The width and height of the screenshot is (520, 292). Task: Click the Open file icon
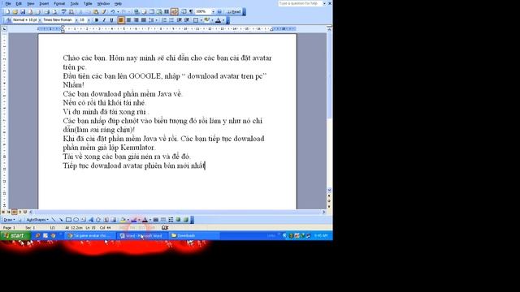coord(15,11)
